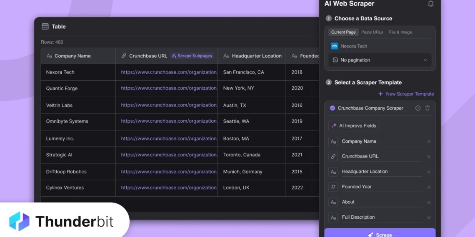This screenshot has height=237, width=475.
Task: Click the 2022 founded year cell
Action: 302,188
